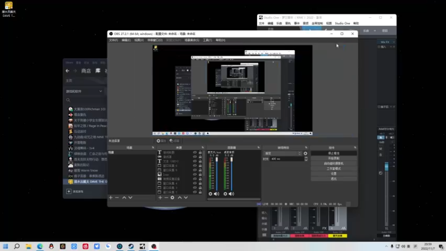This screenshot has height=251, width=446.
Task: Click the stop streaming button
Action: click(x=333, y=153)
